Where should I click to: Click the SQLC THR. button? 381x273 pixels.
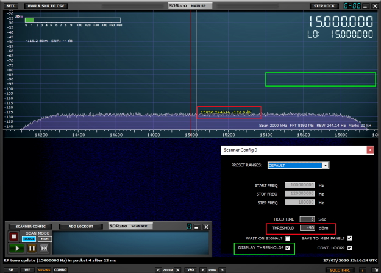click(x=340, y=270)
